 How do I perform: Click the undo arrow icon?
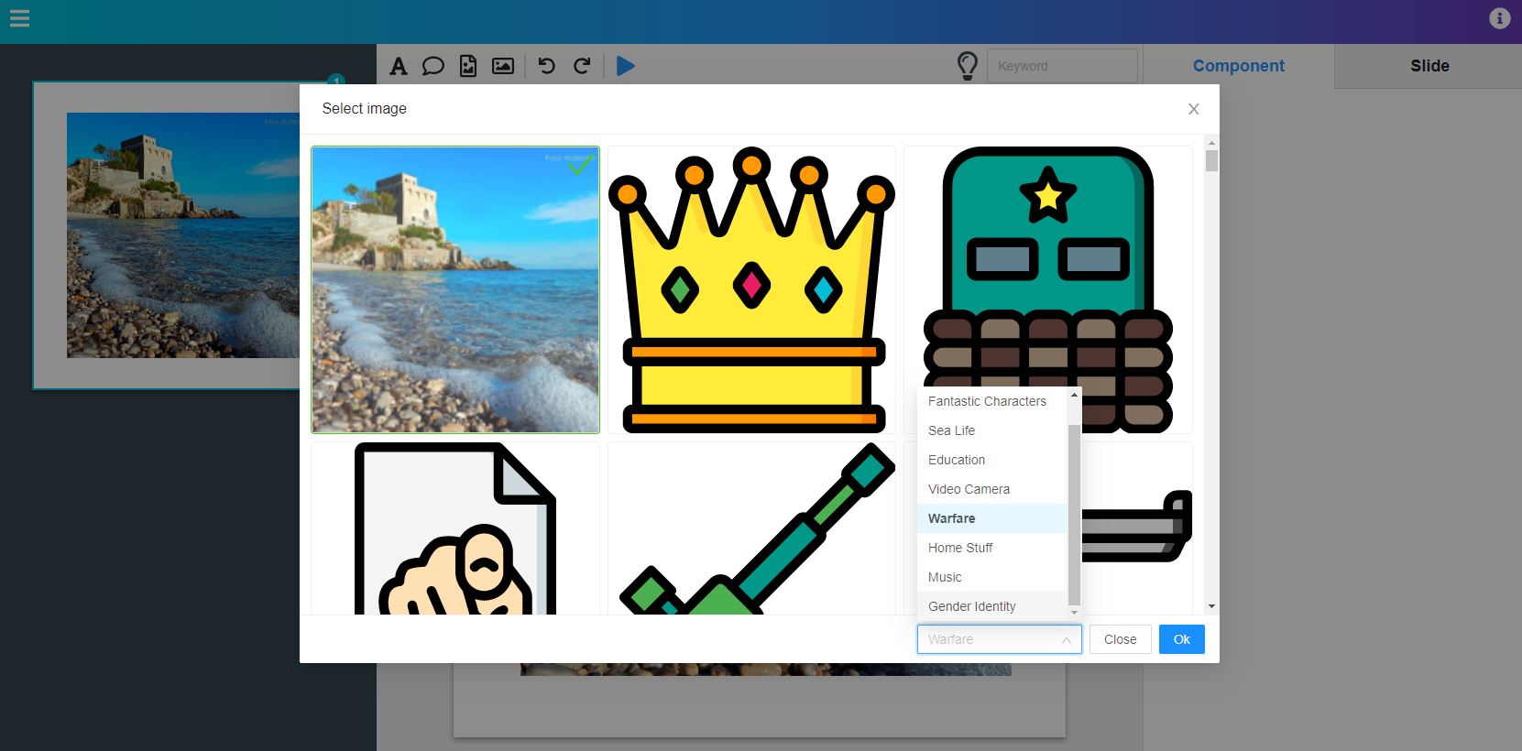coord(546,66)
